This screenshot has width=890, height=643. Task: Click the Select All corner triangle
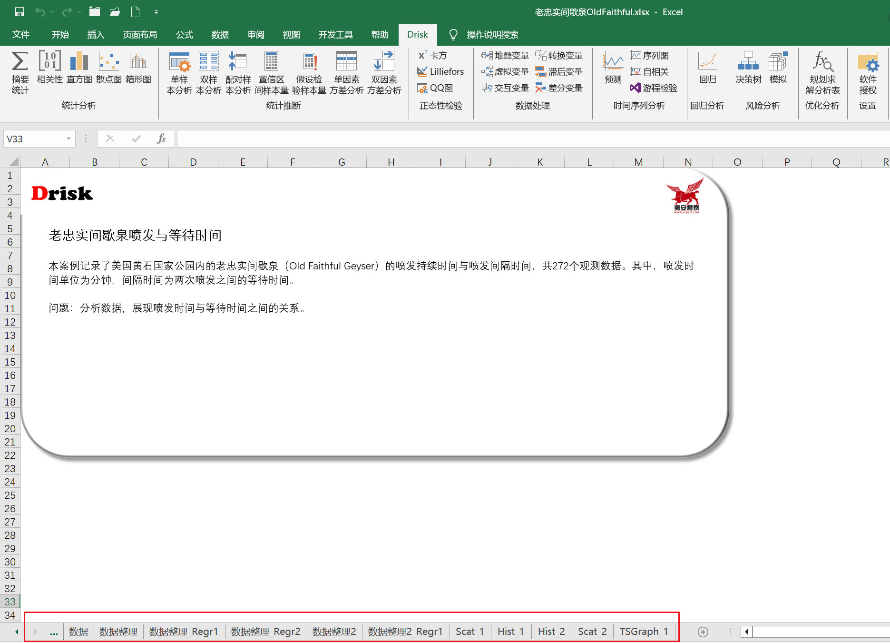tap(13, 162)
